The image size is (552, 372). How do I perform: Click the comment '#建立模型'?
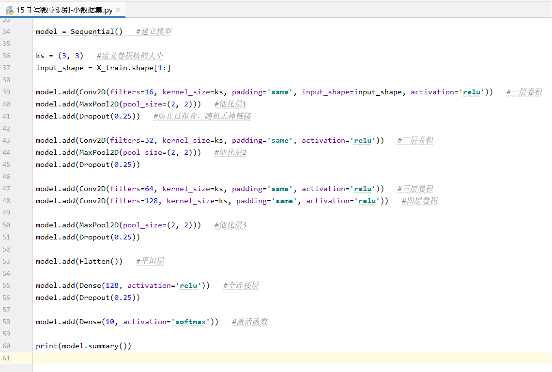tap(154, 31)
